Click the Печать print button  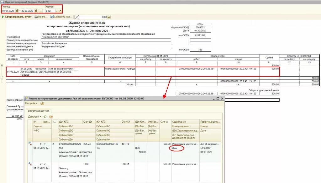pos(40,17)
